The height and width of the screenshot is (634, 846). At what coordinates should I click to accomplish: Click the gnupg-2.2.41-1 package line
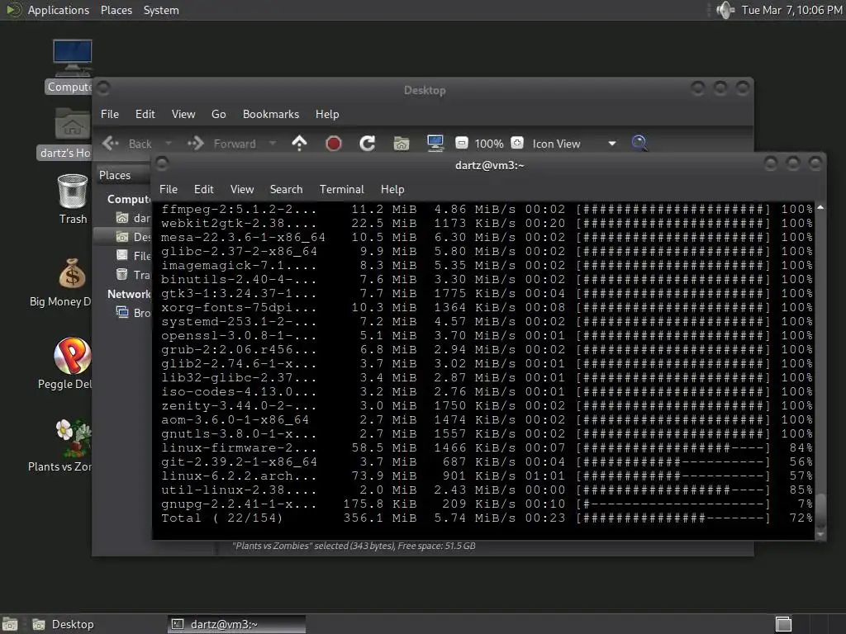tap(487, 504)
